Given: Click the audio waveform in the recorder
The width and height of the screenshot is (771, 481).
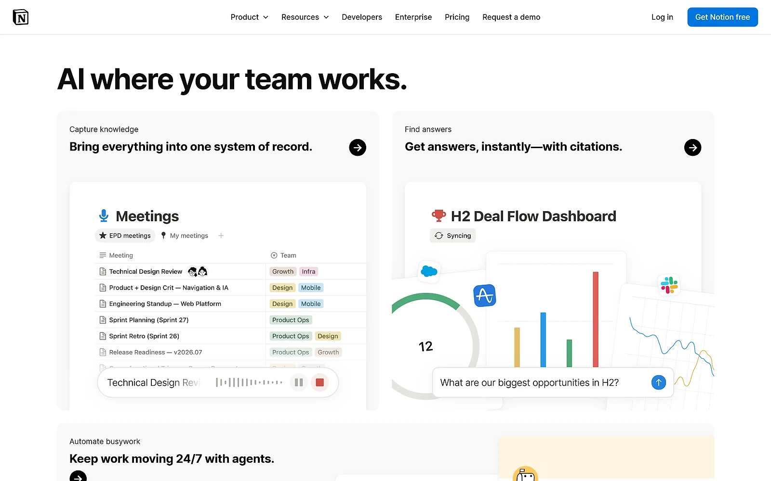Looking at the screenshot, I should point(249,383).
